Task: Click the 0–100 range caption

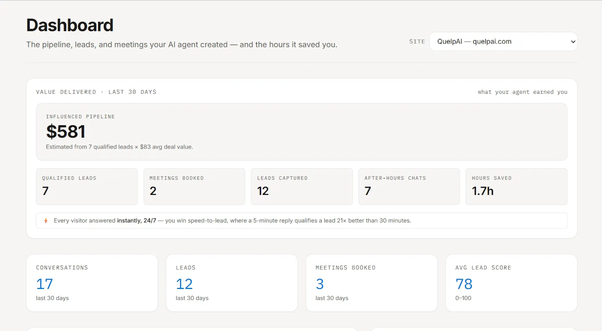Action: (x=463, y=298)
